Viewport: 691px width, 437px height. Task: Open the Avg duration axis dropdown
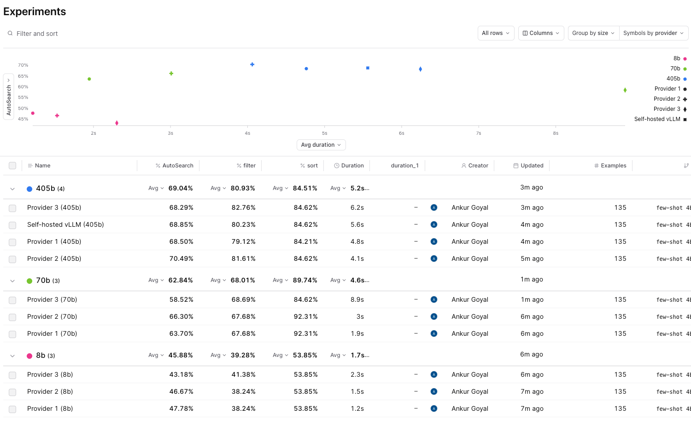point(321,144)
